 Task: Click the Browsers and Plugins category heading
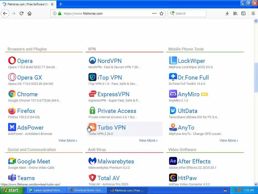click(27, 49)
